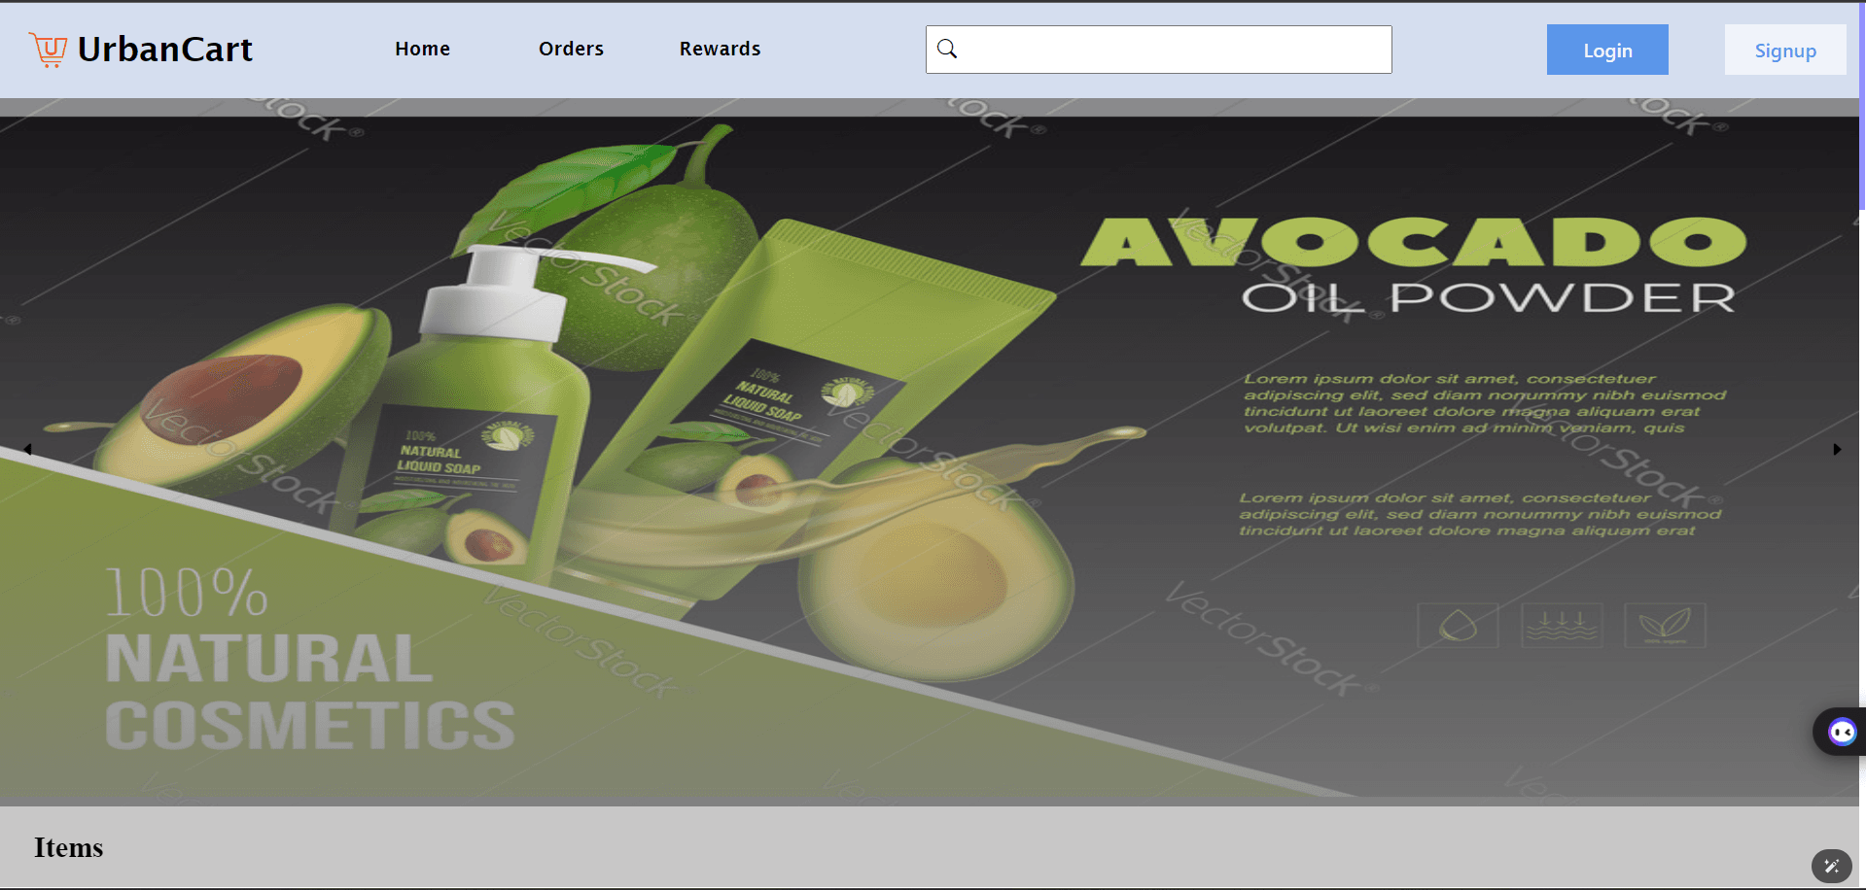Click the Items section heading

[68, 847]
